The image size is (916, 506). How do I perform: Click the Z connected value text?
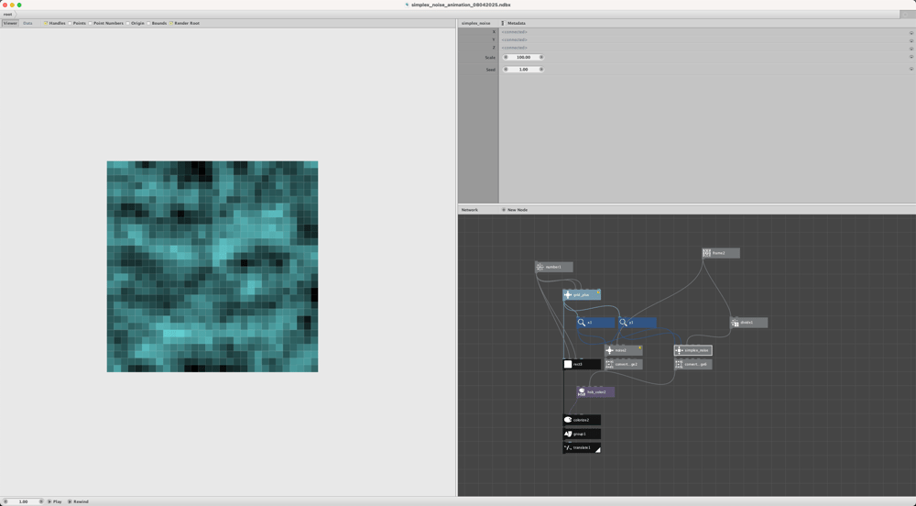(514, 48)
